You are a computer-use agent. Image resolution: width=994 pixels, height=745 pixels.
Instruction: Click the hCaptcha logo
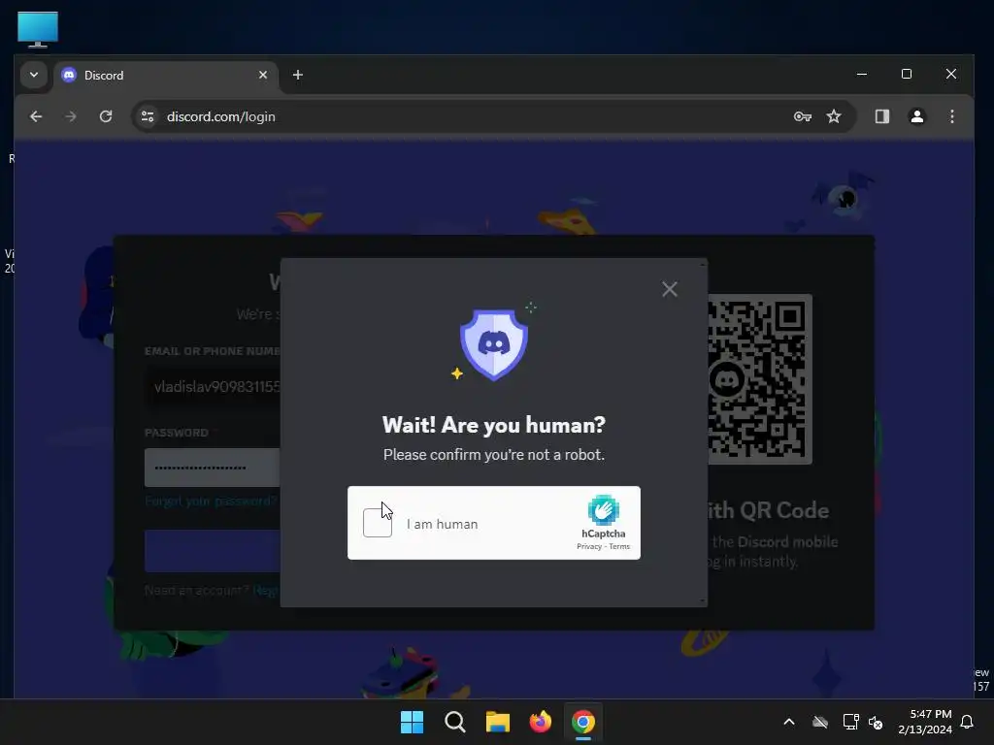(x=603, y=510)
